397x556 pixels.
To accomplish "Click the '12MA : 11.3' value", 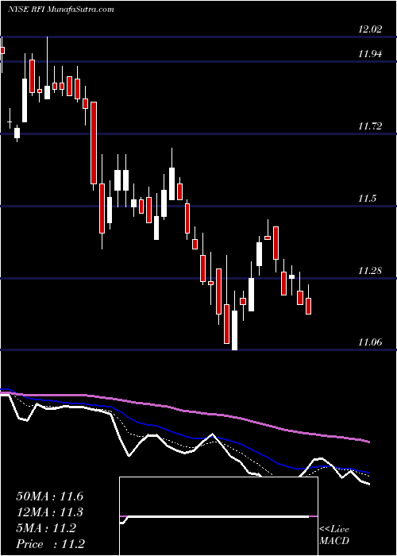I will point(49,512).
